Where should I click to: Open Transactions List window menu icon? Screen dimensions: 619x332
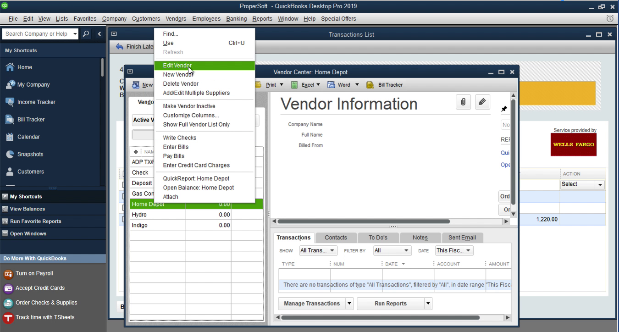(114, 34)
